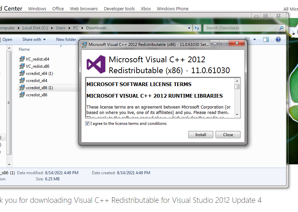Image resolution: width=298 pixels, height=212 pixels.
Task: Sort files by Name column header
Action: 24,49
